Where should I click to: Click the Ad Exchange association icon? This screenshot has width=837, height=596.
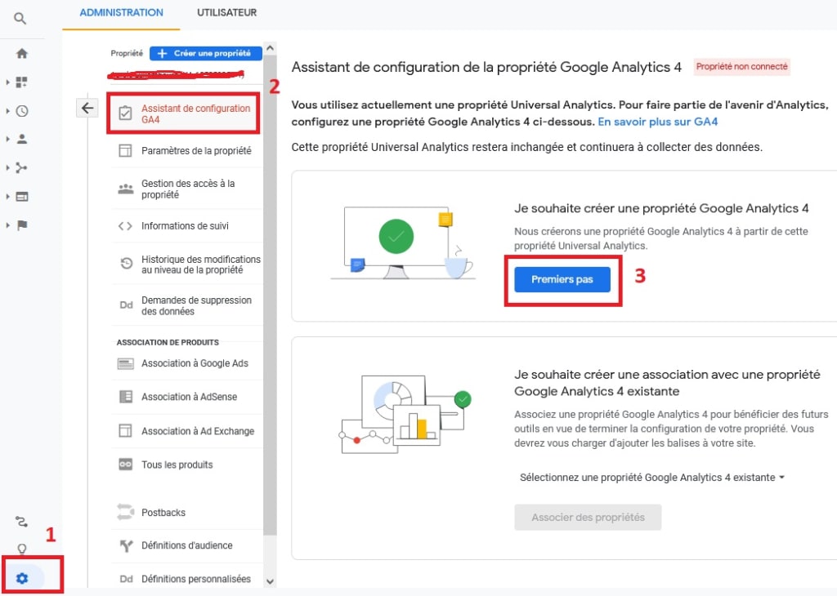click(x=125, y=430)
